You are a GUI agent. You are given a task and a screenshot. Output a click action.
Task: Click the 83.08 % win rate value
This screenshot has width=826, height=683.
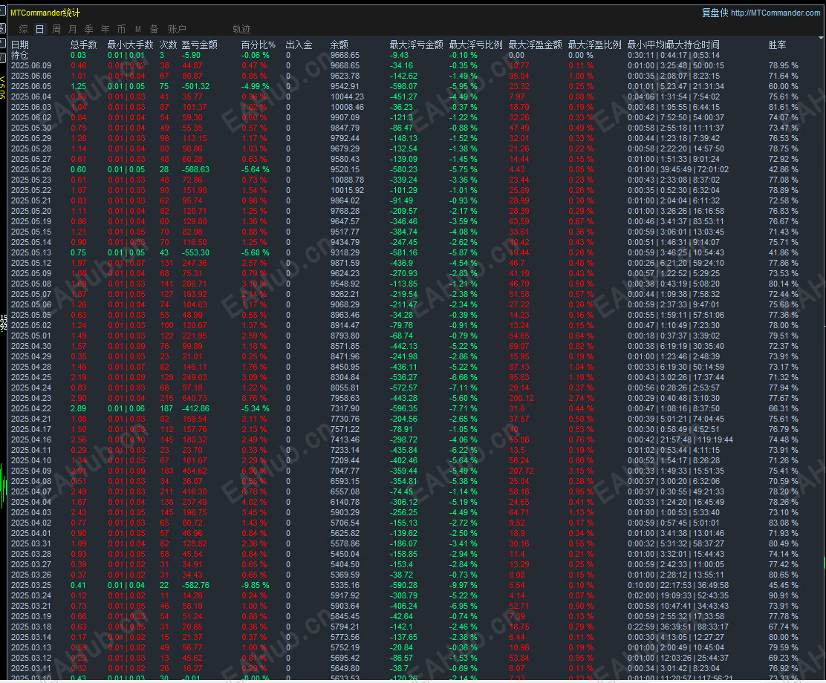pos(784,523)
